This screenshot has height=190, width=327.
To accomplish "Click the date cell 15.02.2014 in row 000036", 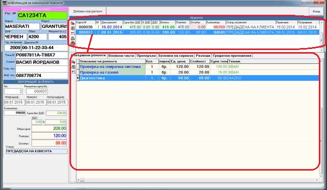I will [111, 27].
